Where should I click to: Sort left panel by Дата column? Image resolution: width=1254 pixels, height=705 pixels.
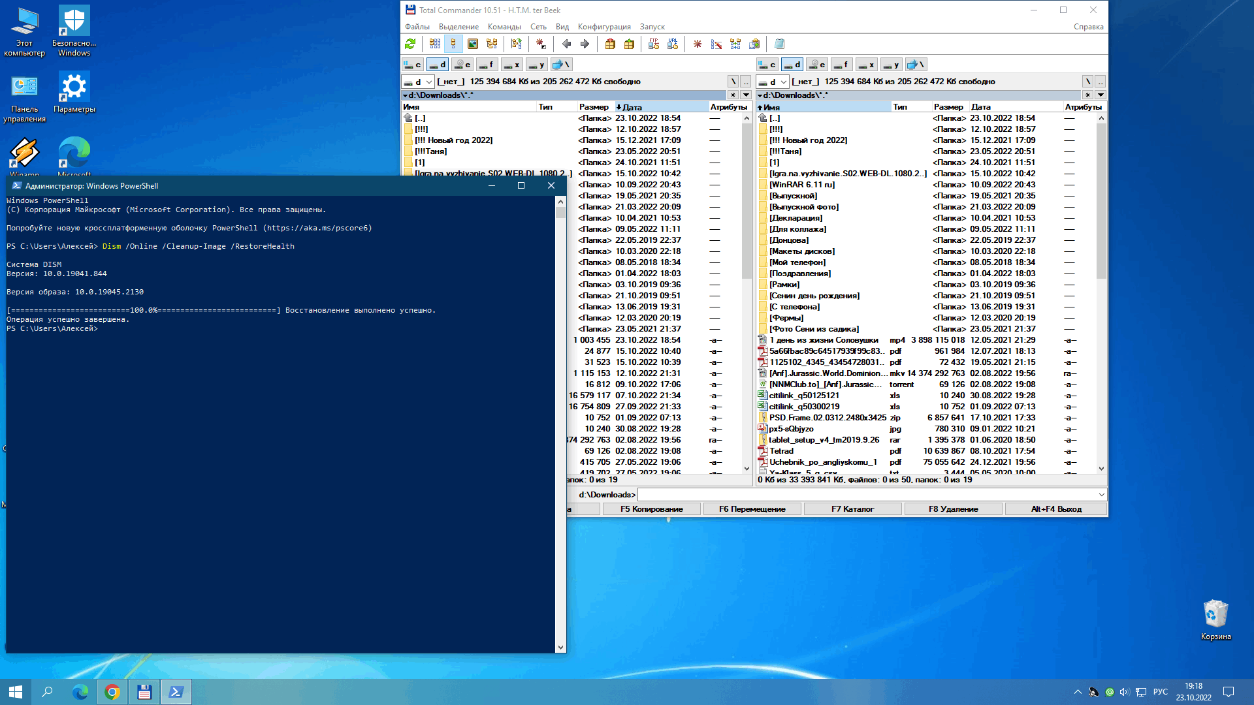(661, 107)
